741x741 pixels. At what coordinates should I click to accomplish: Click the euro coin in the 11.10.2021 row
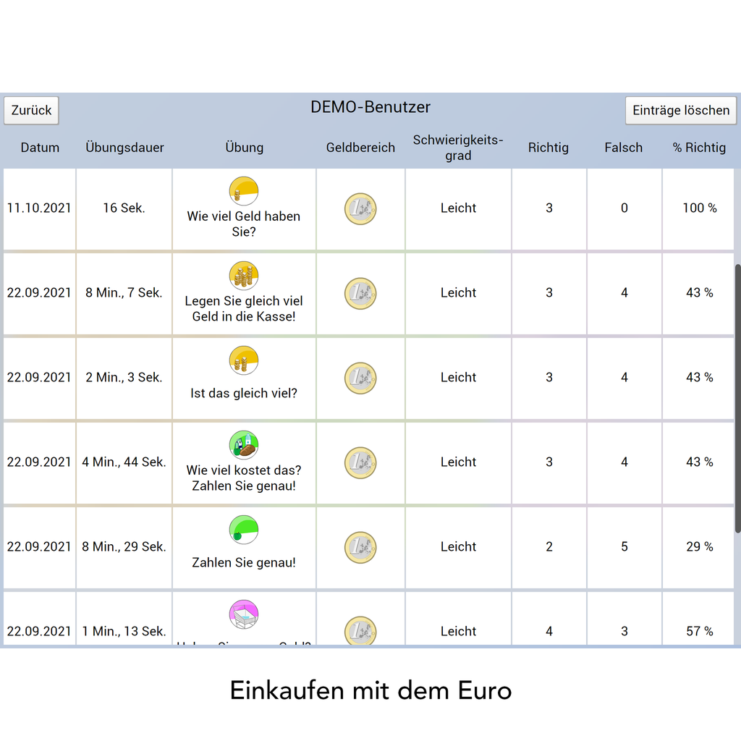[x=360, y=208]
